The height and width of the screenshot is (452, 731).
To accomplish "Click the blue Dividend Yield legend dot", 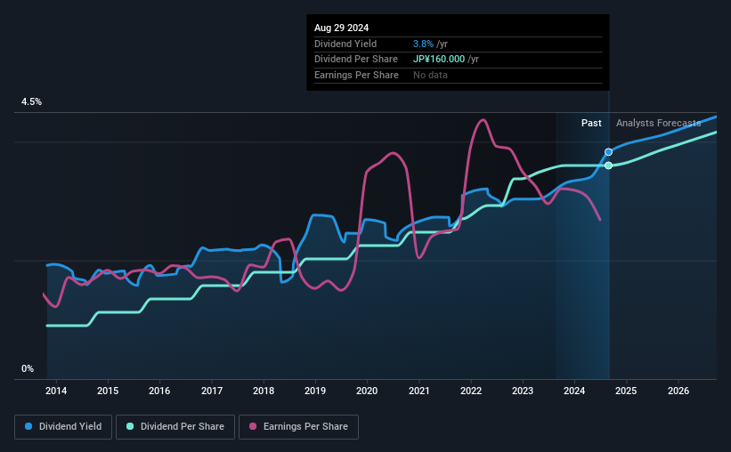I will (28, 426).
